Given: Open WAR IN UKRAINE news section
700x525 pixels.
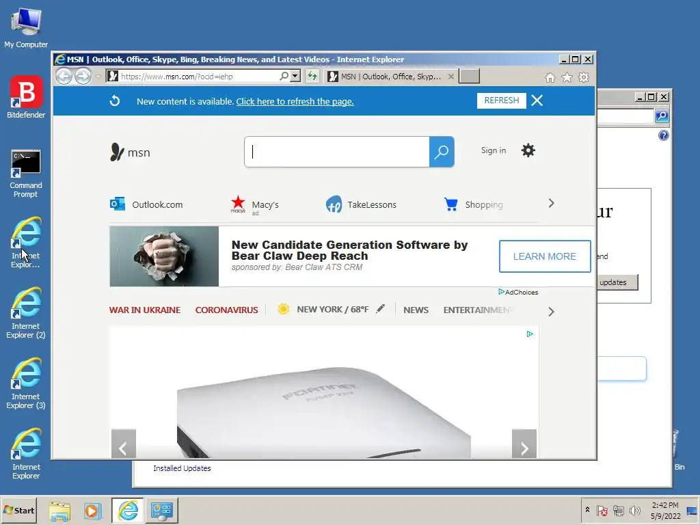Looking at the screenshot, I should pyautogui.click(x=145, y=310).
